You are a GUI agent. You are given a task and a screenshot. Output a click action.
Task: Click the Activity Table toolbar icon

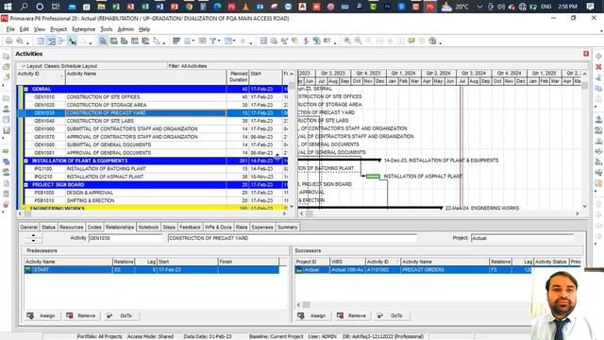pos(41,41)
